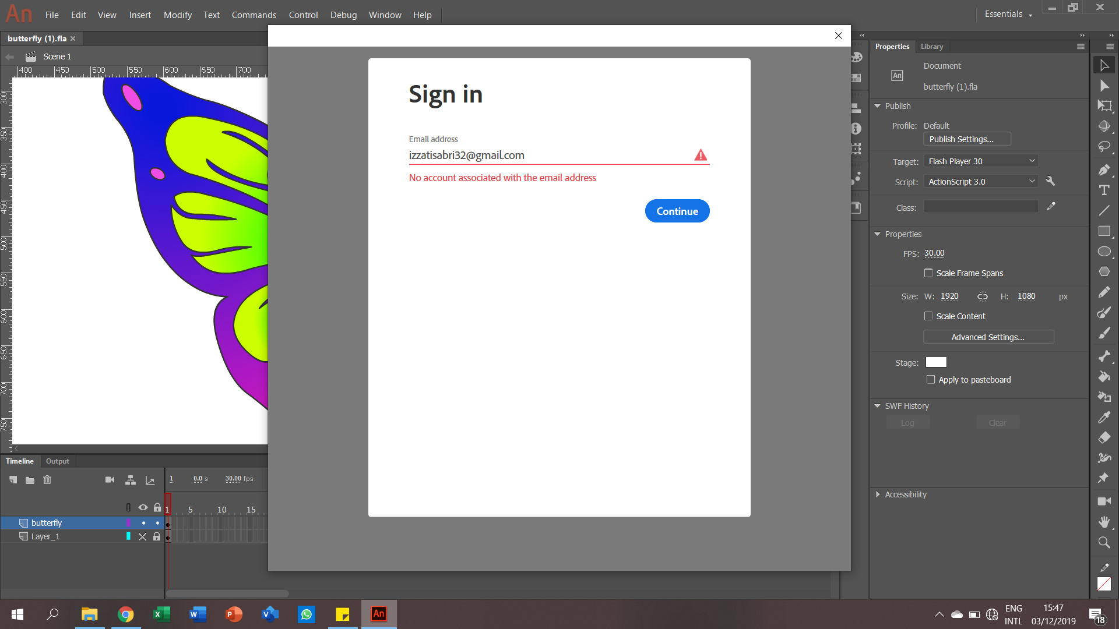The height and width of the screenshot is (629, 1119).
Task: Open Publish Settings
Action: [x=966, y=139]
